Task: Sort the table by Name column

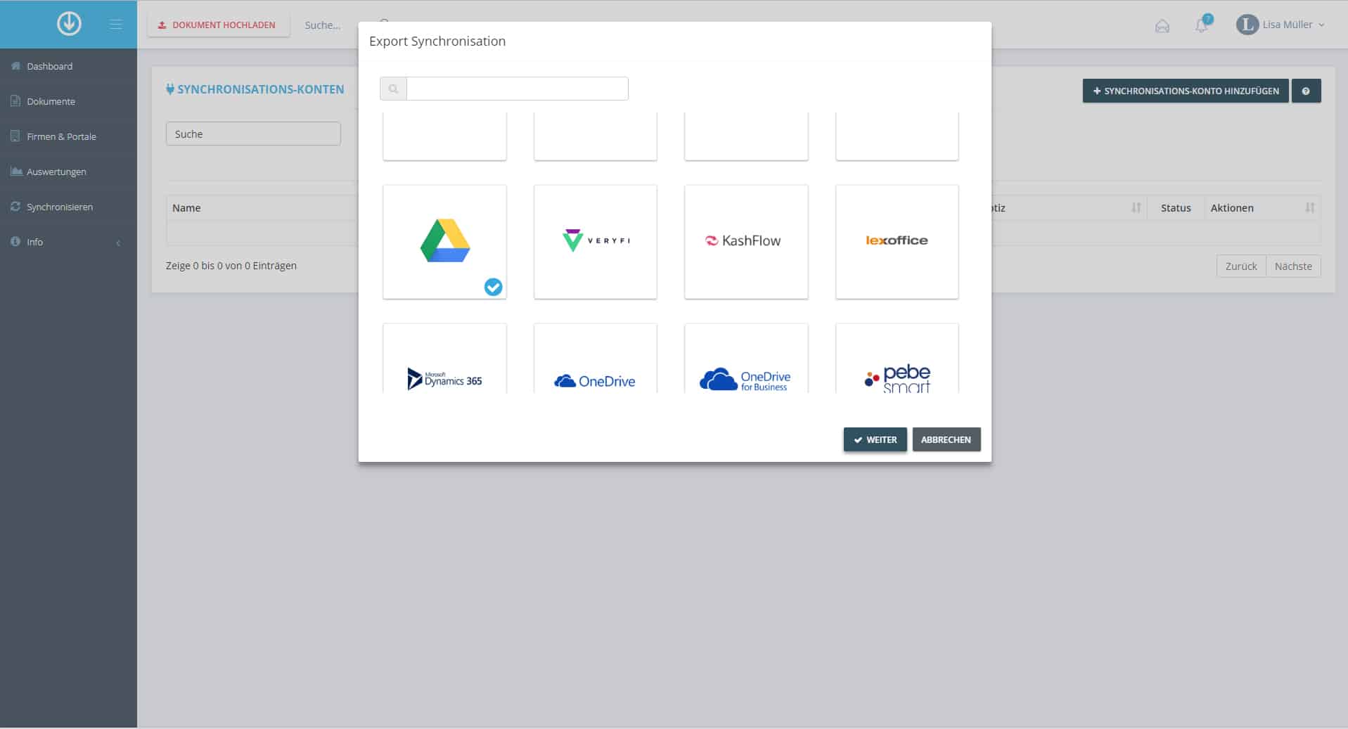Action: pos(186,207)
